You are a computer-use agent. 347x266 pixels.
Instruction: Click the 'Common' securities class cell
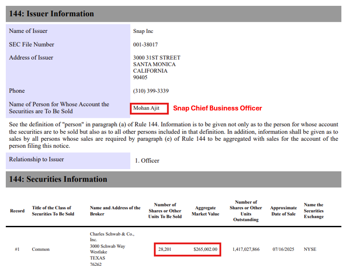click(x=41, y=249)
